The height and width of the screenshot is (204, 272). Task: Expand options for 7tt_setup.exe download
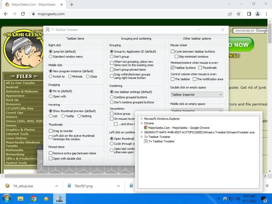[x=57, y=186]
